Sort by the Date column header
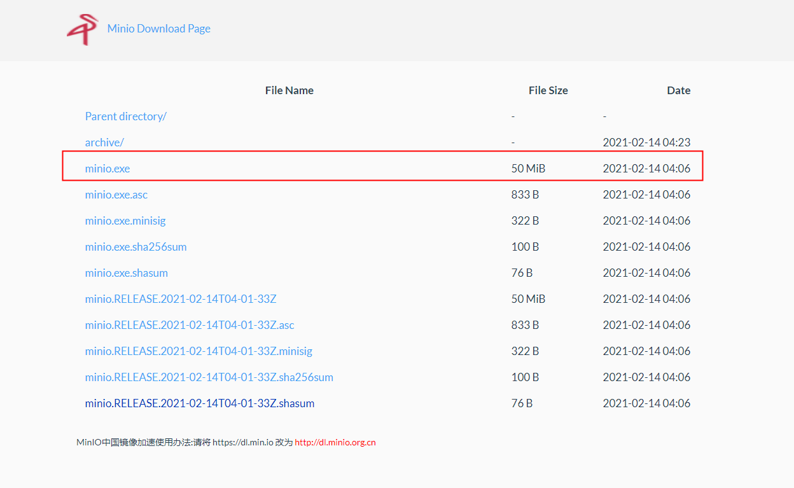Viewport: 794px width, 488px height. click(x=678, y=90)
